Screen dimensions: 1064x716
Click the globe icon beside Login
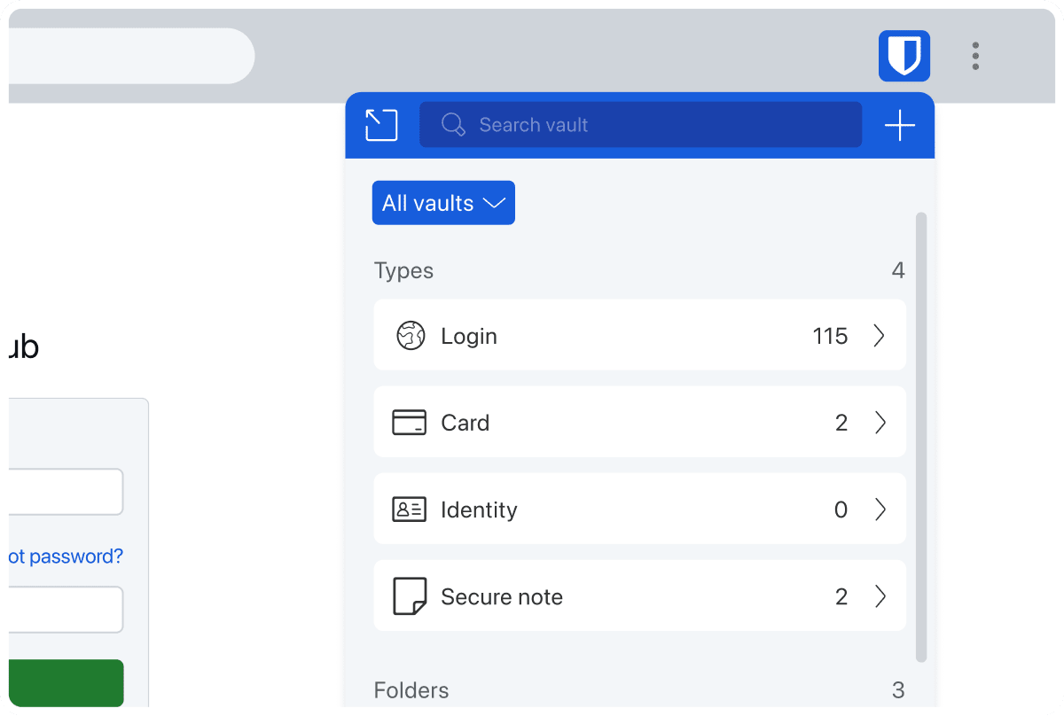click(x=411, y=336)
